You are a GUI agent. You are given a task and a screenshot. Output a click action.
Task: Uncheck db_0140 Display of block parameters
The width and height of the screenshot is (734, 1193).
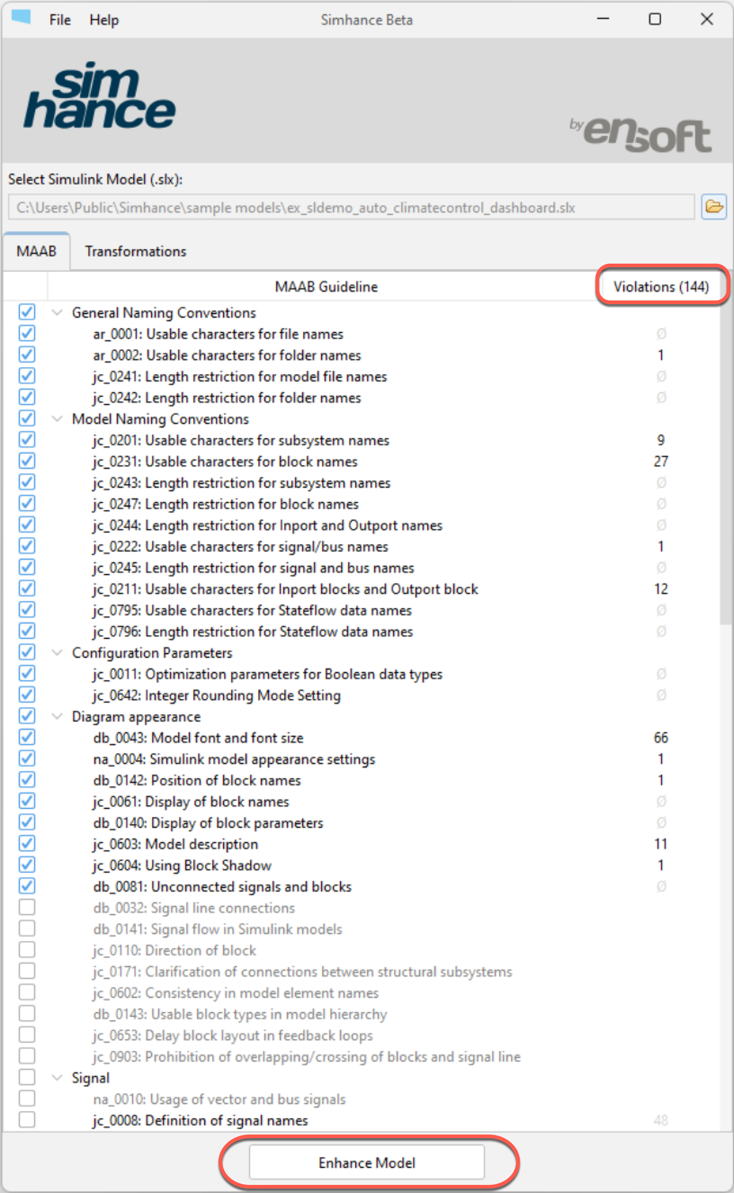point(27,822)
